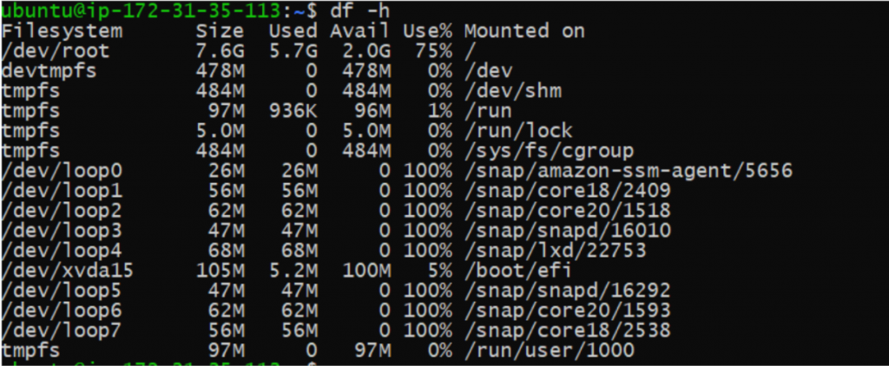Screen dimensions: 889x366
Task: Select the /dev/loop7 filesystem name
Action: (62, 330)
